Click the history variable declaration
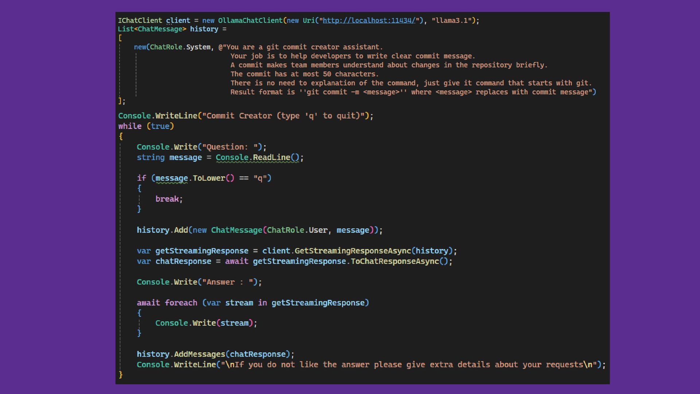This screenshot has width=700, height=394. point(204,29)
